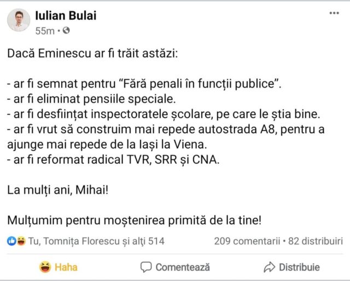Image resolution: width=350 pixels, height=281 pixels.
Task: Open the Iulian Bulai profile name link
Action: (65, 15)
